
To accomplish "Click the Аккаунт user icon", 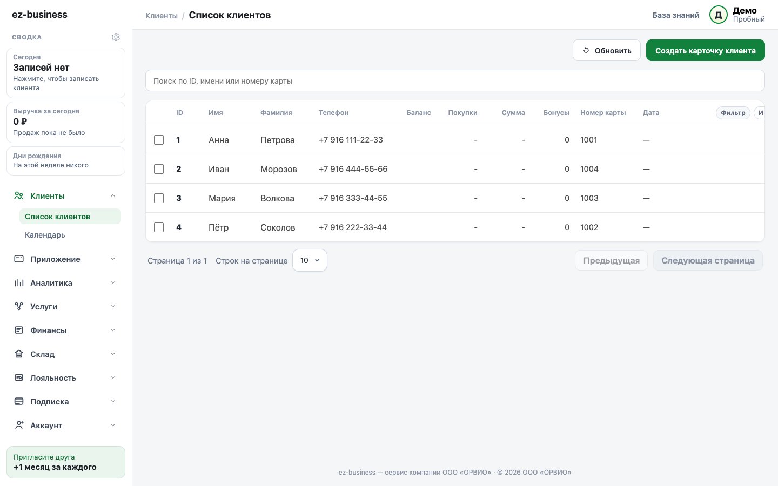I will tap(19, 426).
